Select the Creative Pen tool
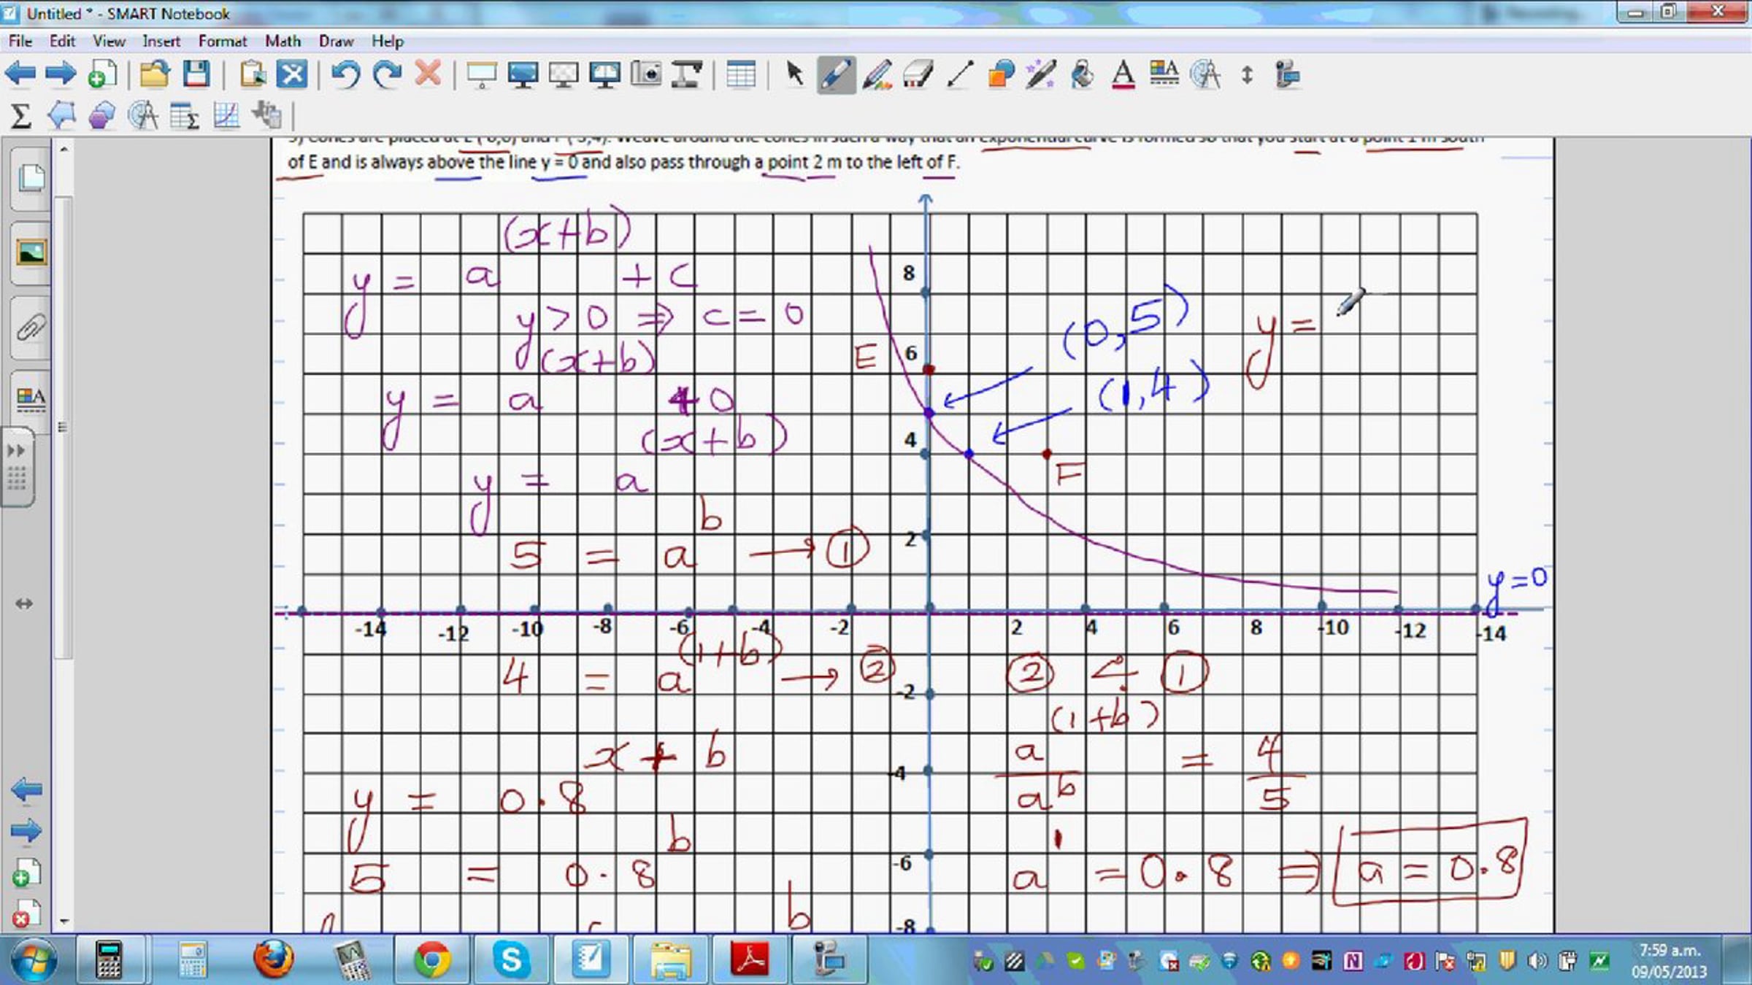 pyautogui.click(x=877, y=74)
